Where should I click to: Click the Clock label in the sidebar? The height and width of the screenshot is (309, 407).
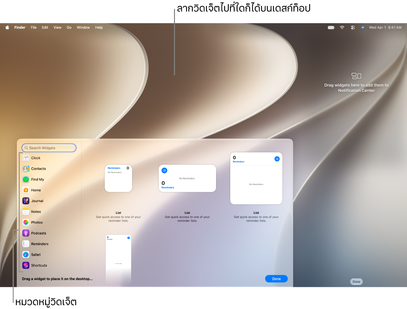(x=36, y=158)
